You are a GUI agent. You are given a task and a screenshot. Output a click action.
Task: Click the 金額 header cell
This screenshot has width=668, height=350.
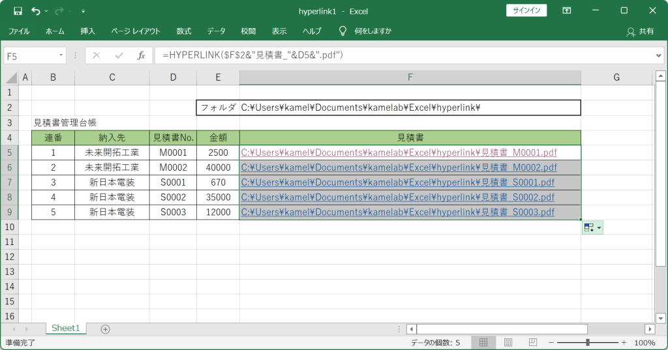(x=218, y=138)
